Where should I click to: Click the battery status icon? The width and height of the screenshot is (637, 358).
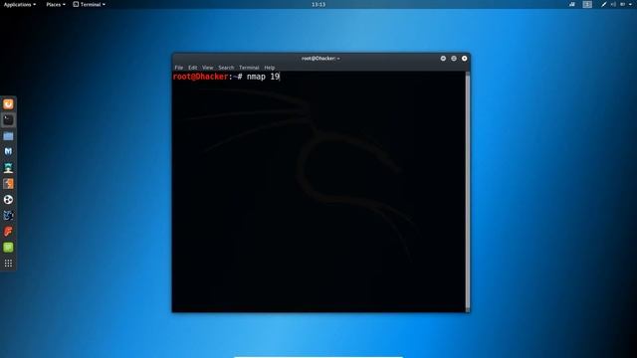(x=622, y=4)
